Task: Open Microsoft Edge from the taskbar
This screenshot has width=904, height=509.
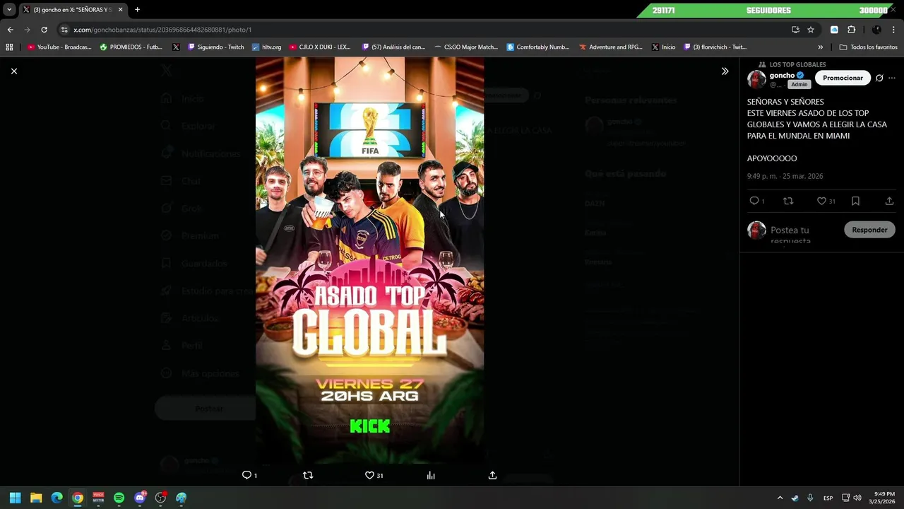Action: pos(56,498)
